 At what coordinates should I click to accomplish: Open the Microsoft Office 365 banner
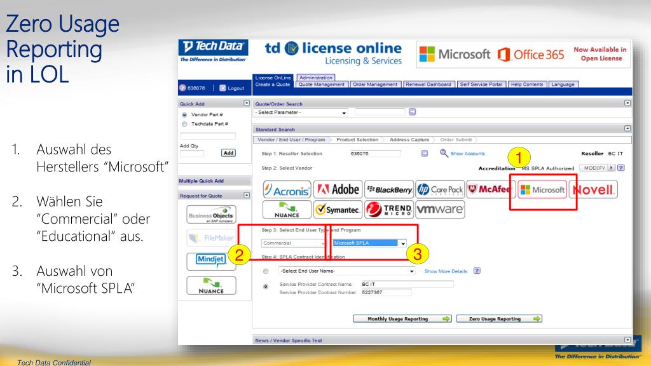click(523, 54)
